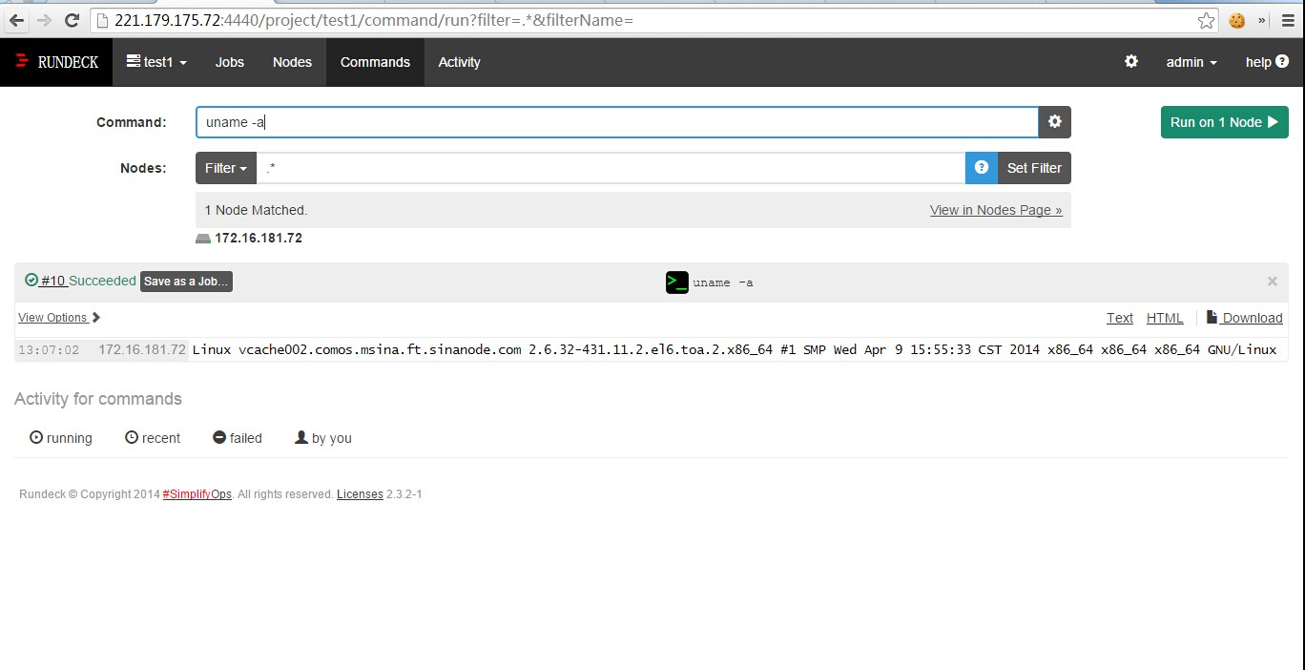
Task: Reload the browser page
Action: pos(72,20)
